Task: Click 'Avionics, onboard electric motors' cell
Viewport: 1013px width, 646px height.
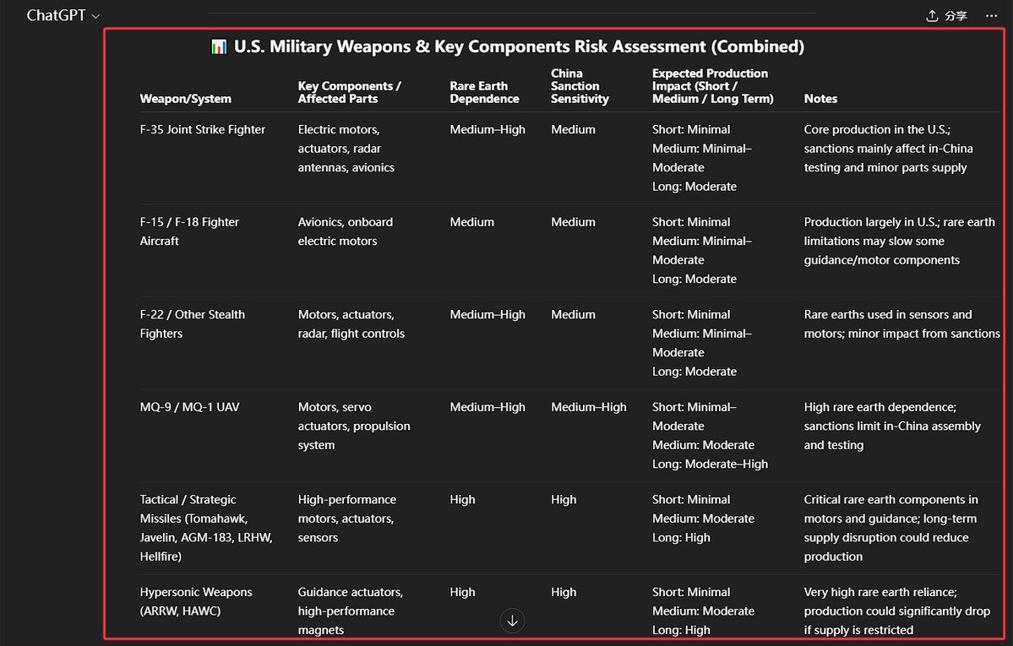Action: [345, 231]
